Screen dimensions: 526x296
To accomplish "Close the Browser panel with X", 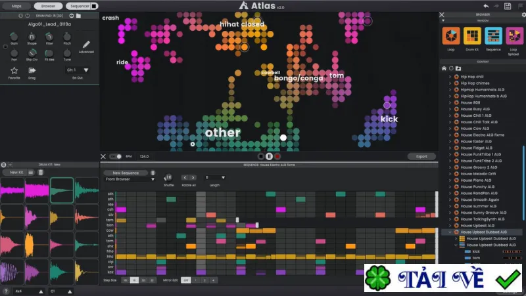I will pos(442,14).
